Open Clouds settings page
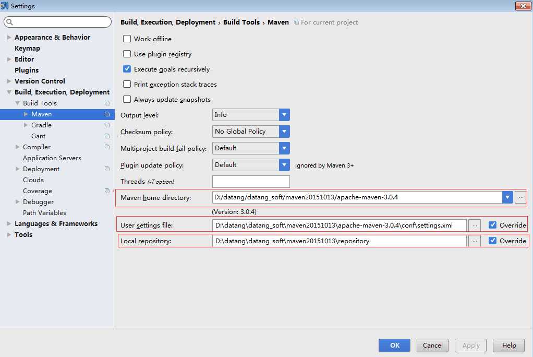This screenshot has height=357, width=533. [x=33, y=180]
